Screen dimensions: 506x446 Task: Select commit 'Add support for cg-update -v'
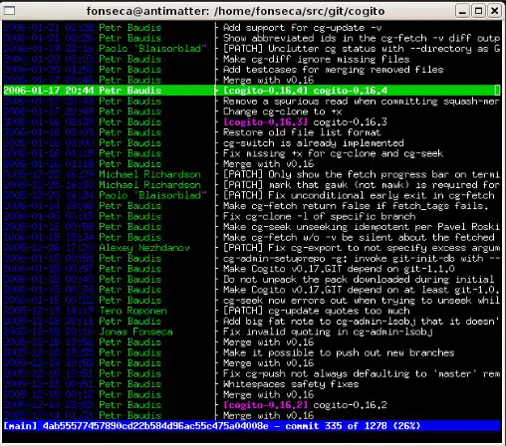302,28
